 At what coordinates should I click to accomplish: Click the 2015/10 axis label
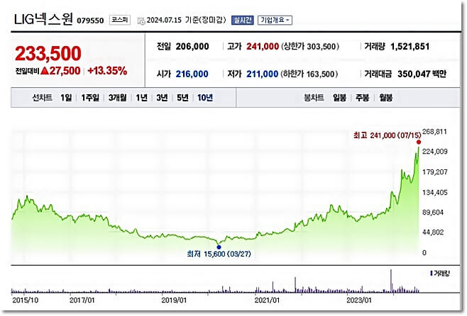[26, 300]
